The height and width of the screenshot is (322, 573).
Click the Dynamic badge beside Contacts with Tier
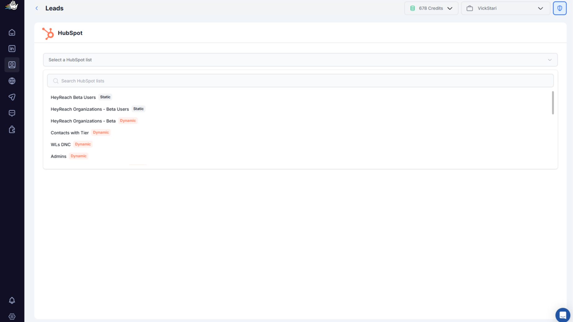pos(101,133)
